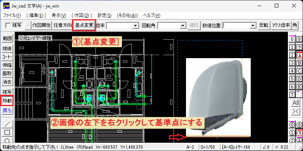Click the 反転 button
The width and height of the screenshot is (303, 151).
[x=264, y=25]
